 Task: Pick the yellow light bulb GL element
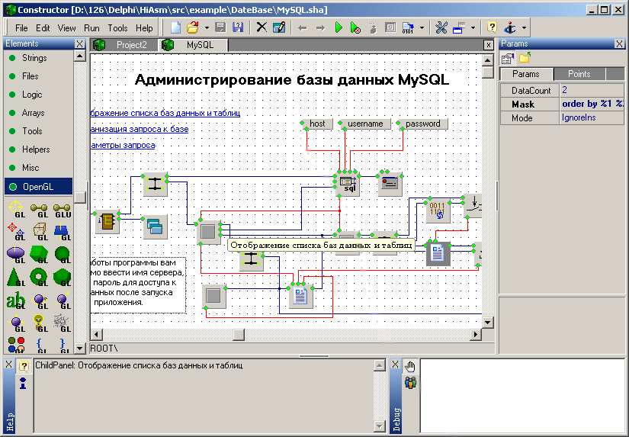(40, 323)
